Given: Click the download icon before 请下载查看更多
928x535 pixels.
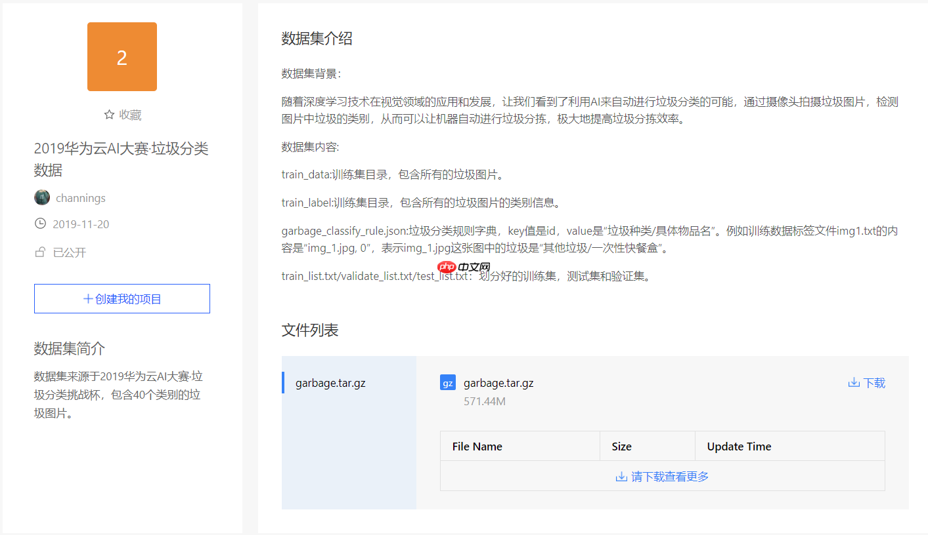Looking at the screenshot, I should pos(621,477).
